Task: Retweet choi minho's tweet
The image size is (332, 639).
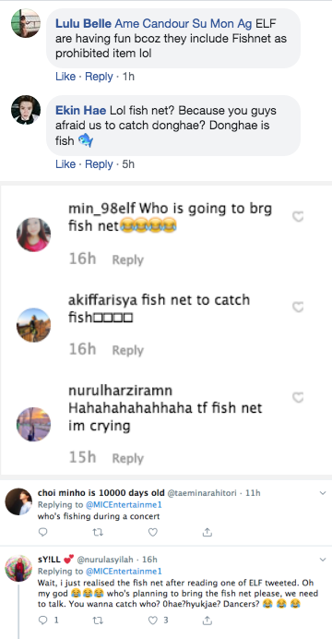Action: pos(98,532)
